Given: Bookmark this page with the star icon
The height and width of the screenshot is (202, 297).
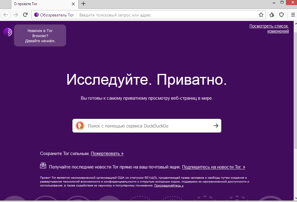Looking at the screenshot, I should [x=261, y=15].
